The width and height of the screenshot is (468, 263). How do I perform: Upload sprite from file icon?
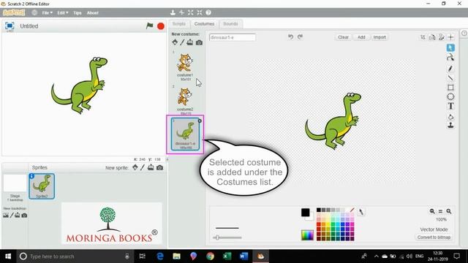151,167
